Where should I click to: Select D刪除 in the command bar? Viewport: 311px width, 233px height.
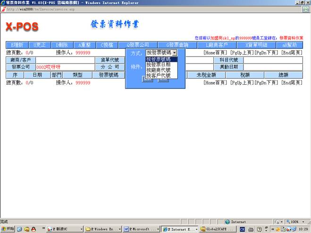click(62, 45)
